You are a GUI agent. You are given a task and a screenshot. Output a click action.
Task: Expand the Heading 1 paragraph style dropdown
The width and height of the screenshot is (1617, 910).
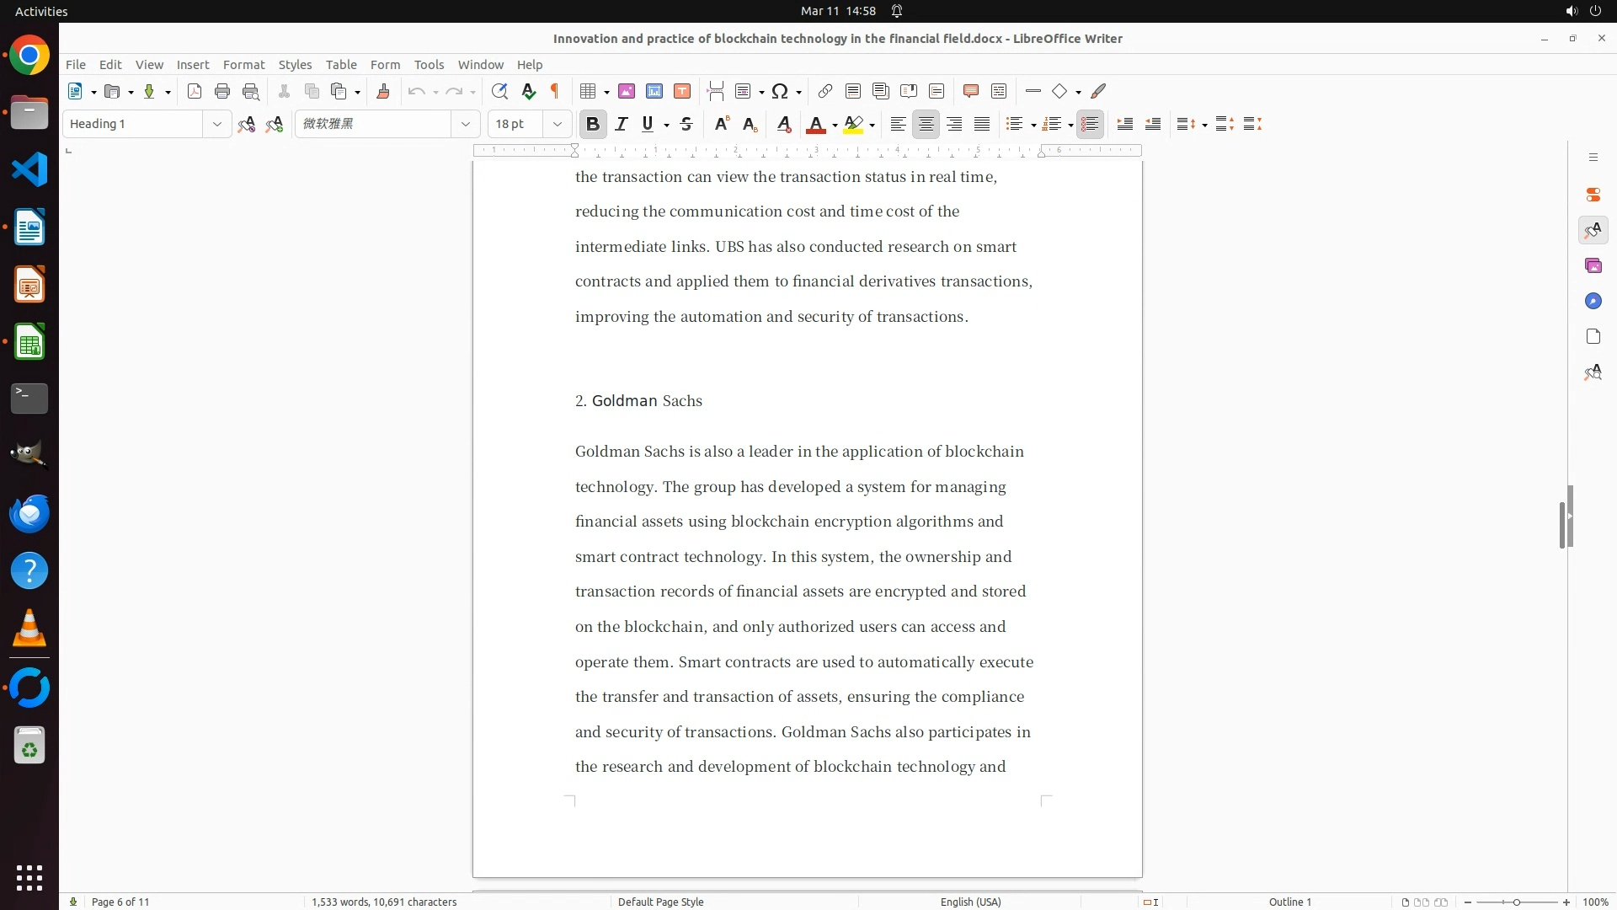pyautogui.click(x=217, y=125)
